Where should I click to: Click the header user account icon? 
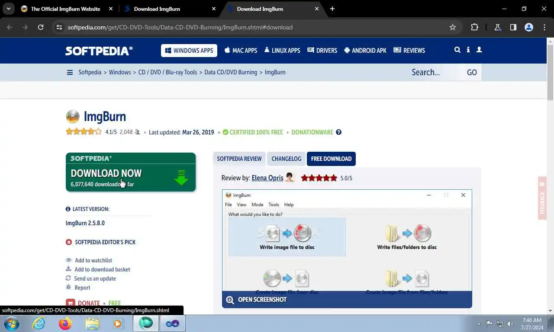[x=479, y=50]
